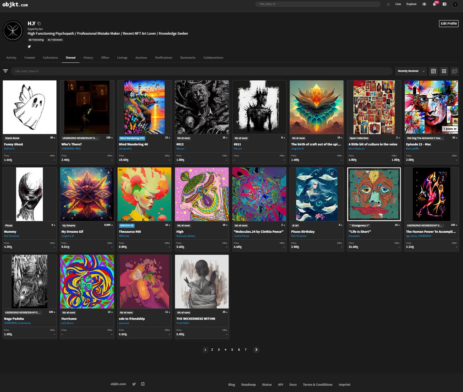463x392 pixels.
Task: Open the Explore menu in header
Action: (411, 4)
